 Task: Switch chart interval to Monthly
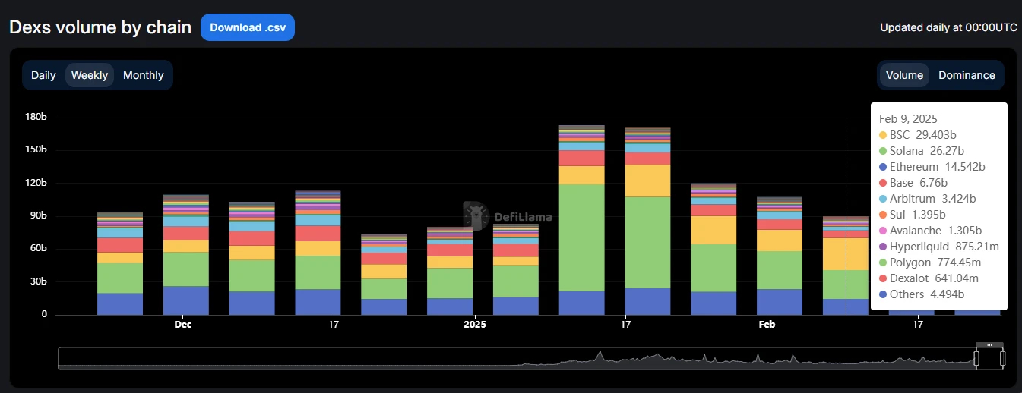pyautogui.click(x=143, y=75)
